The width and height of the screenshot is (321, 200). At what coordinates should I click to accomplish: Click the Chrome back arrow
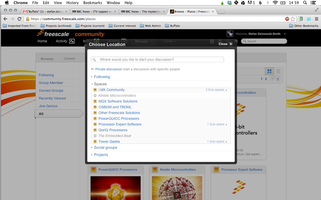coord(5,19)
